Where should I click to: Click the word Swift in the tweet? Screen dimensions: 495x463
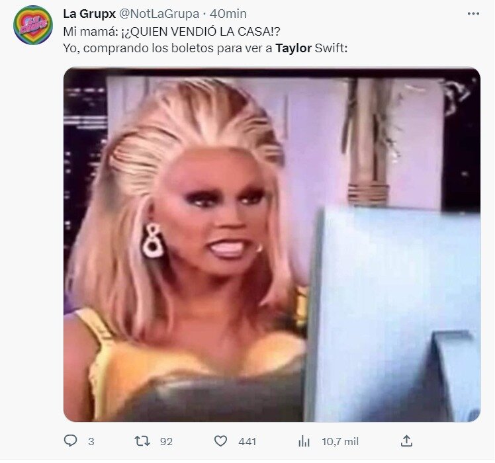(x=331, y=48)
